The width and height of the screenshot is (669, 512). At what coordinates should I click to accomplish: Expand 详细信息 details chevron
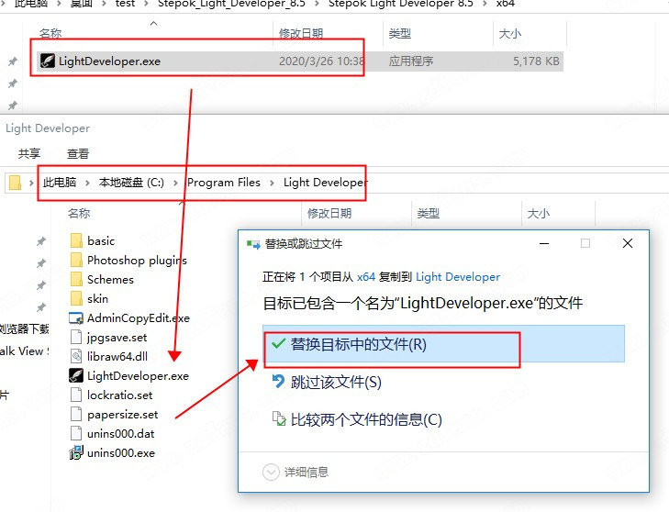pos(271,473)
